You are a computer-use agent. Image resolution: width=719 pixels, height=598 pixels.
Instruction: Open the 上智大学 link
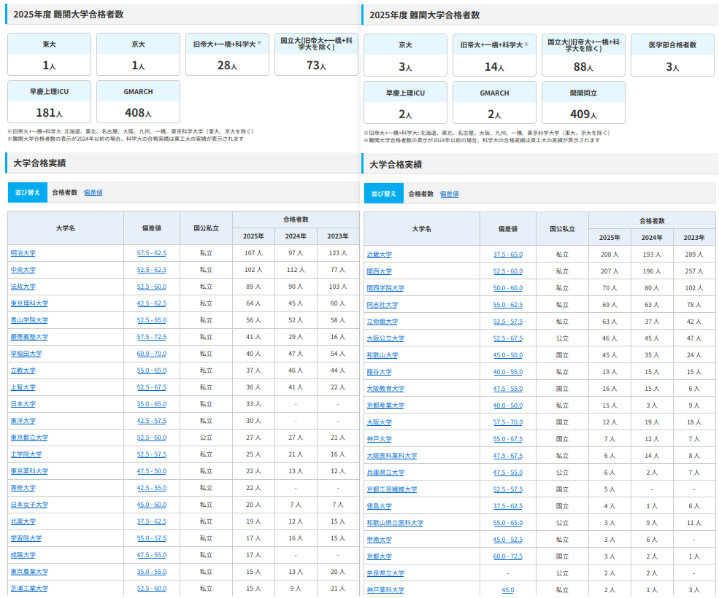coord(23,387)
